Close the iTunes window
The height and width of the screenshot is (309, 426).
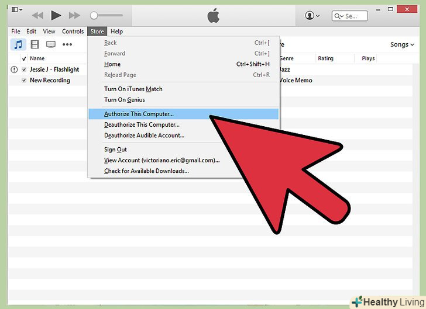point(407,9)
